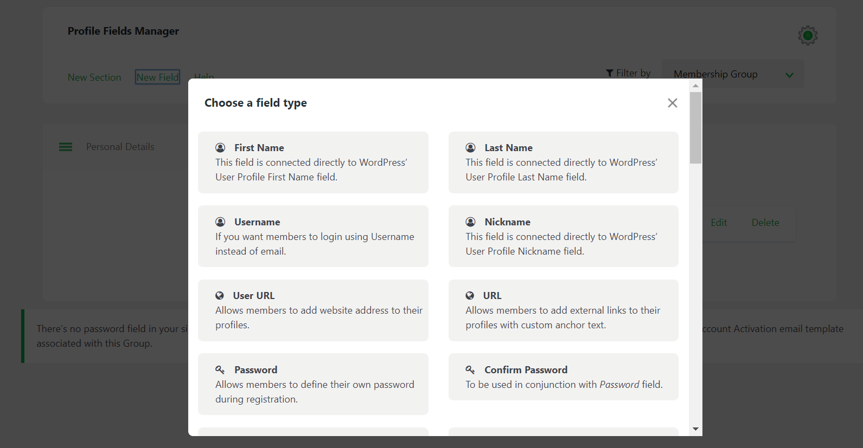The image size is (863, 448).
Task: Open the Membership Group dropdown
Action: coord(732,74)
